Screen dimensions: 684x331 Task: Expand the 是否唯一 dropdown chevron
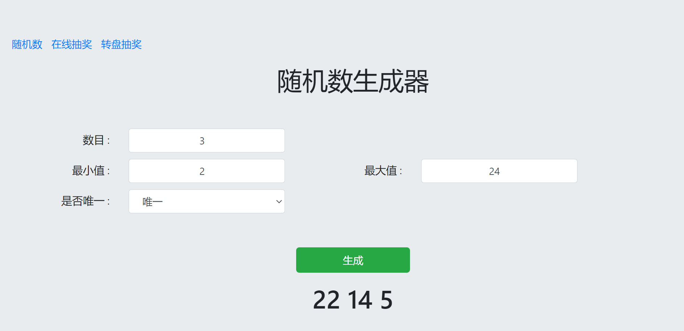279,201
